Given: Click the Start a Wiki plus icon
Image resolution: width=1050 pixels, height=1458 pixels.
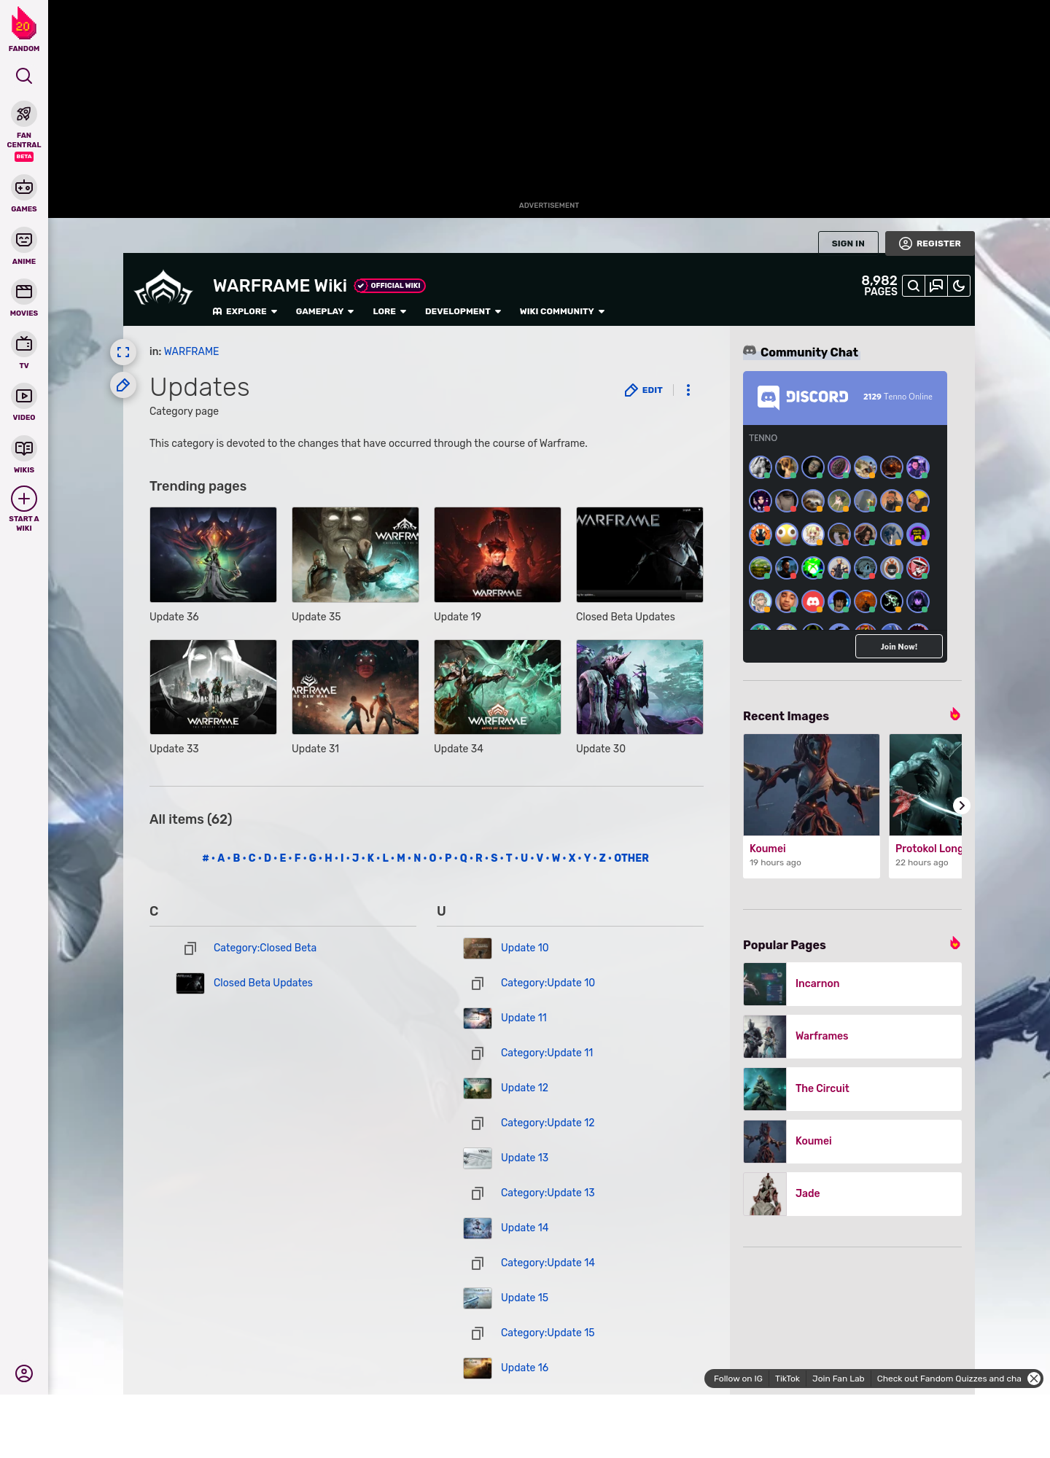Looking at the screenshot, I should pos(24,499).
